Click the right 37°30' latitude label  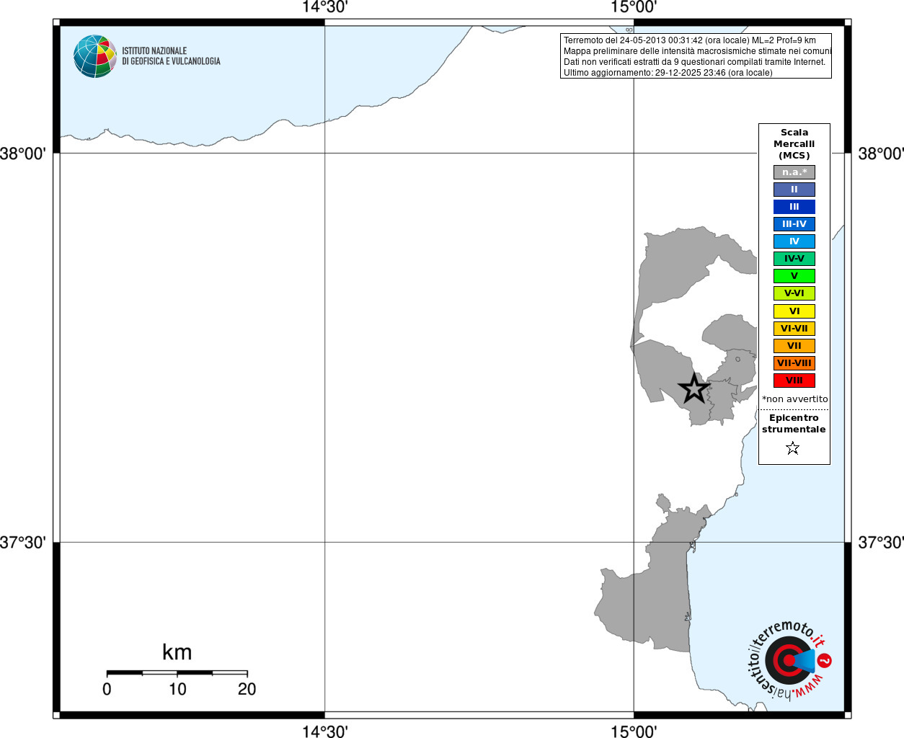[x=880, y=542]
